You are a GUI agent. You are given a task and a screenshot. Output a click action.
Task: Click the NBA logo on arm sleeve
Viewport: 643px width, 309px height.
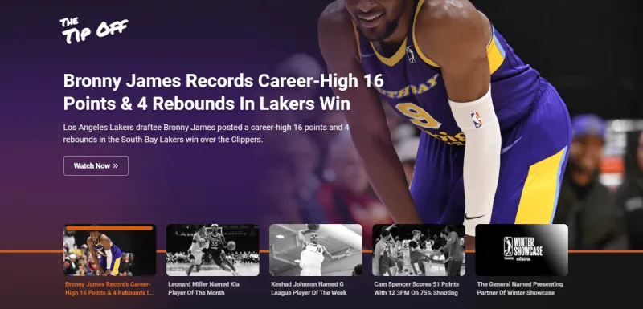pos(477,120)
